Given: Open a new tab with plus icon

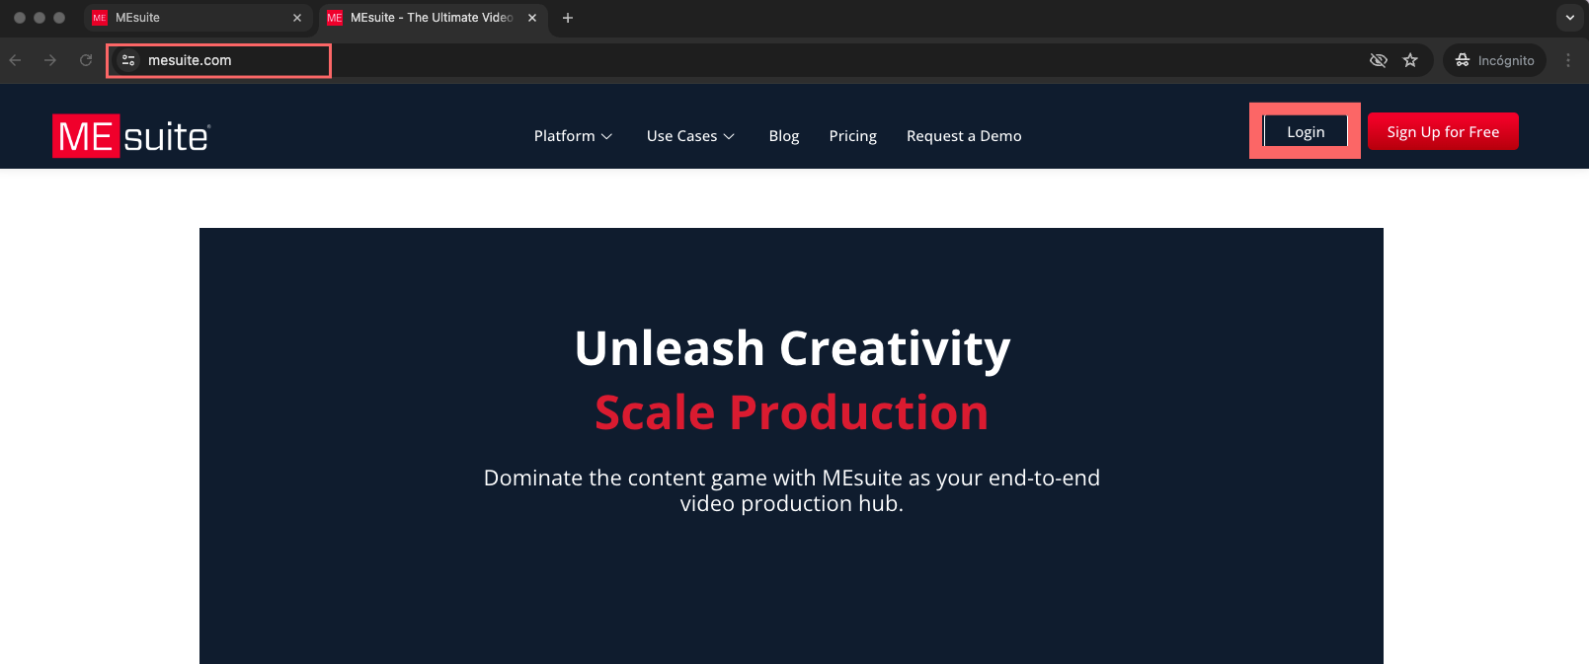Looking at the screenshot, I should pos(568,18).
